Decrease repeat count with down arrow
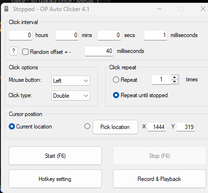Image resolution: width=208 pixels, height=193 pixels. [x=175, y=82]
